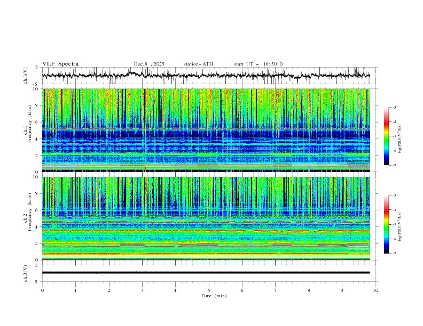Click the ch.3(V) axis label

pos(26,272)
